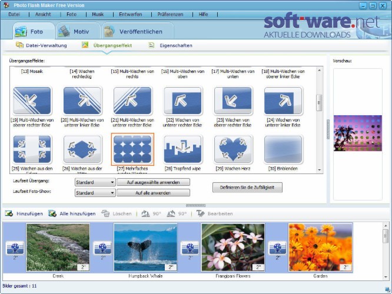
Task: Click horizontal splitter grip above photo toolbar
Action: [x=196, y=205]
